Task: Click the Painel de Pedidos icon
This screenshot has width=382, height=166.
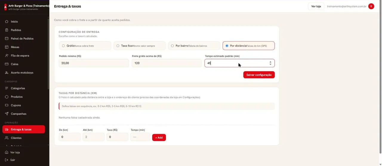Action: [x=7, y=39]
